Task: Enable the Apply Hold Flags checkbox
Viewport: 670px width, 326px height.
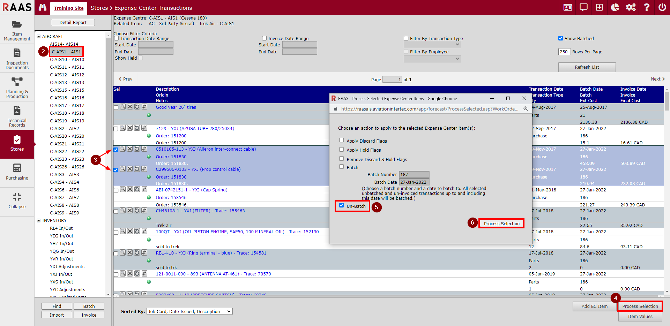Action: (342, 150)
